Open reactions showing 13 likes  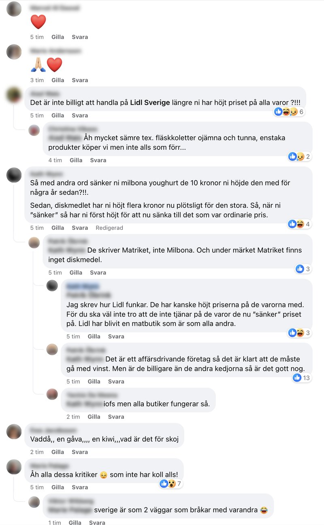tap(302, 378)
